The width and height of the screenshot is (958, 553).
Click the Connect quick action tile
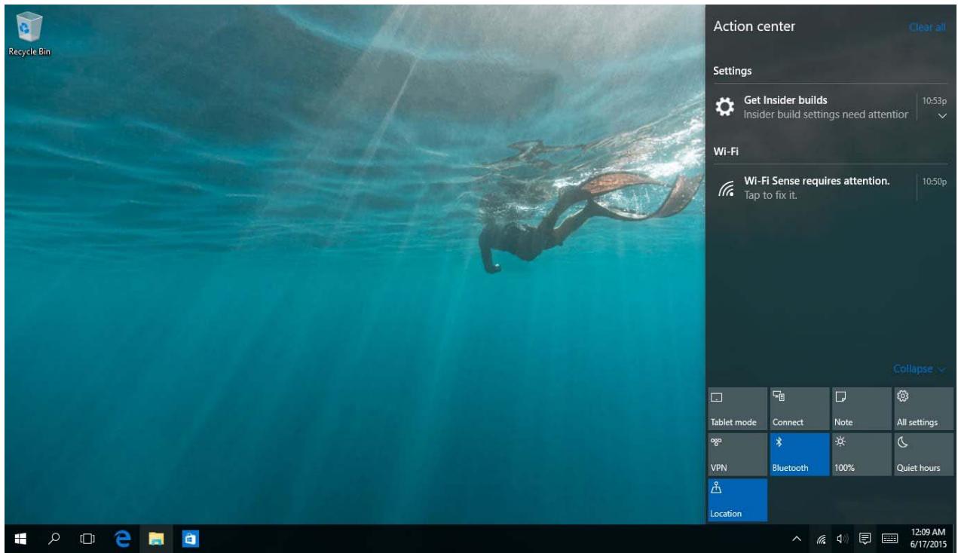(x=799, y=408)
